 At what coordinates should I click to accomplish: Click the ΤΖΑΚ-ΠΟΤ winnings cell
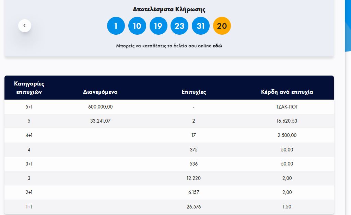tap(287, 107)
